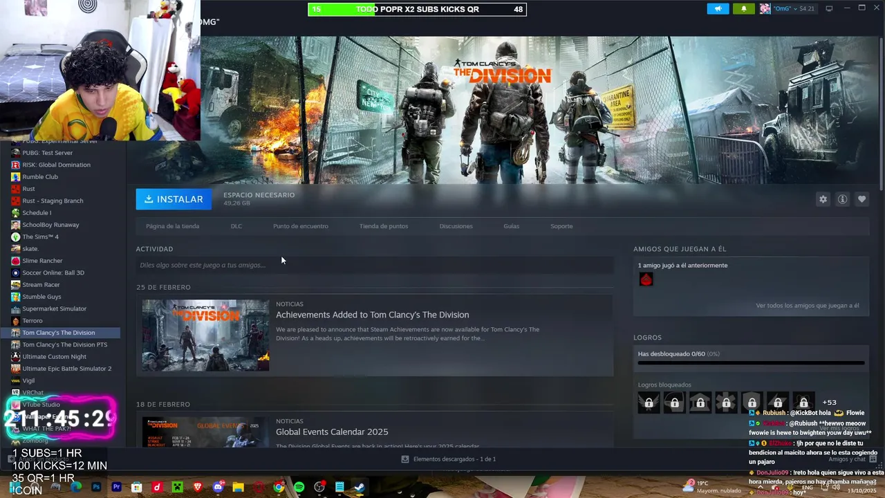Image resolution: width=885 pixels, height=498 pixels.
Task: Open Discord from the taskbar
Action: (x=218, y=487)
